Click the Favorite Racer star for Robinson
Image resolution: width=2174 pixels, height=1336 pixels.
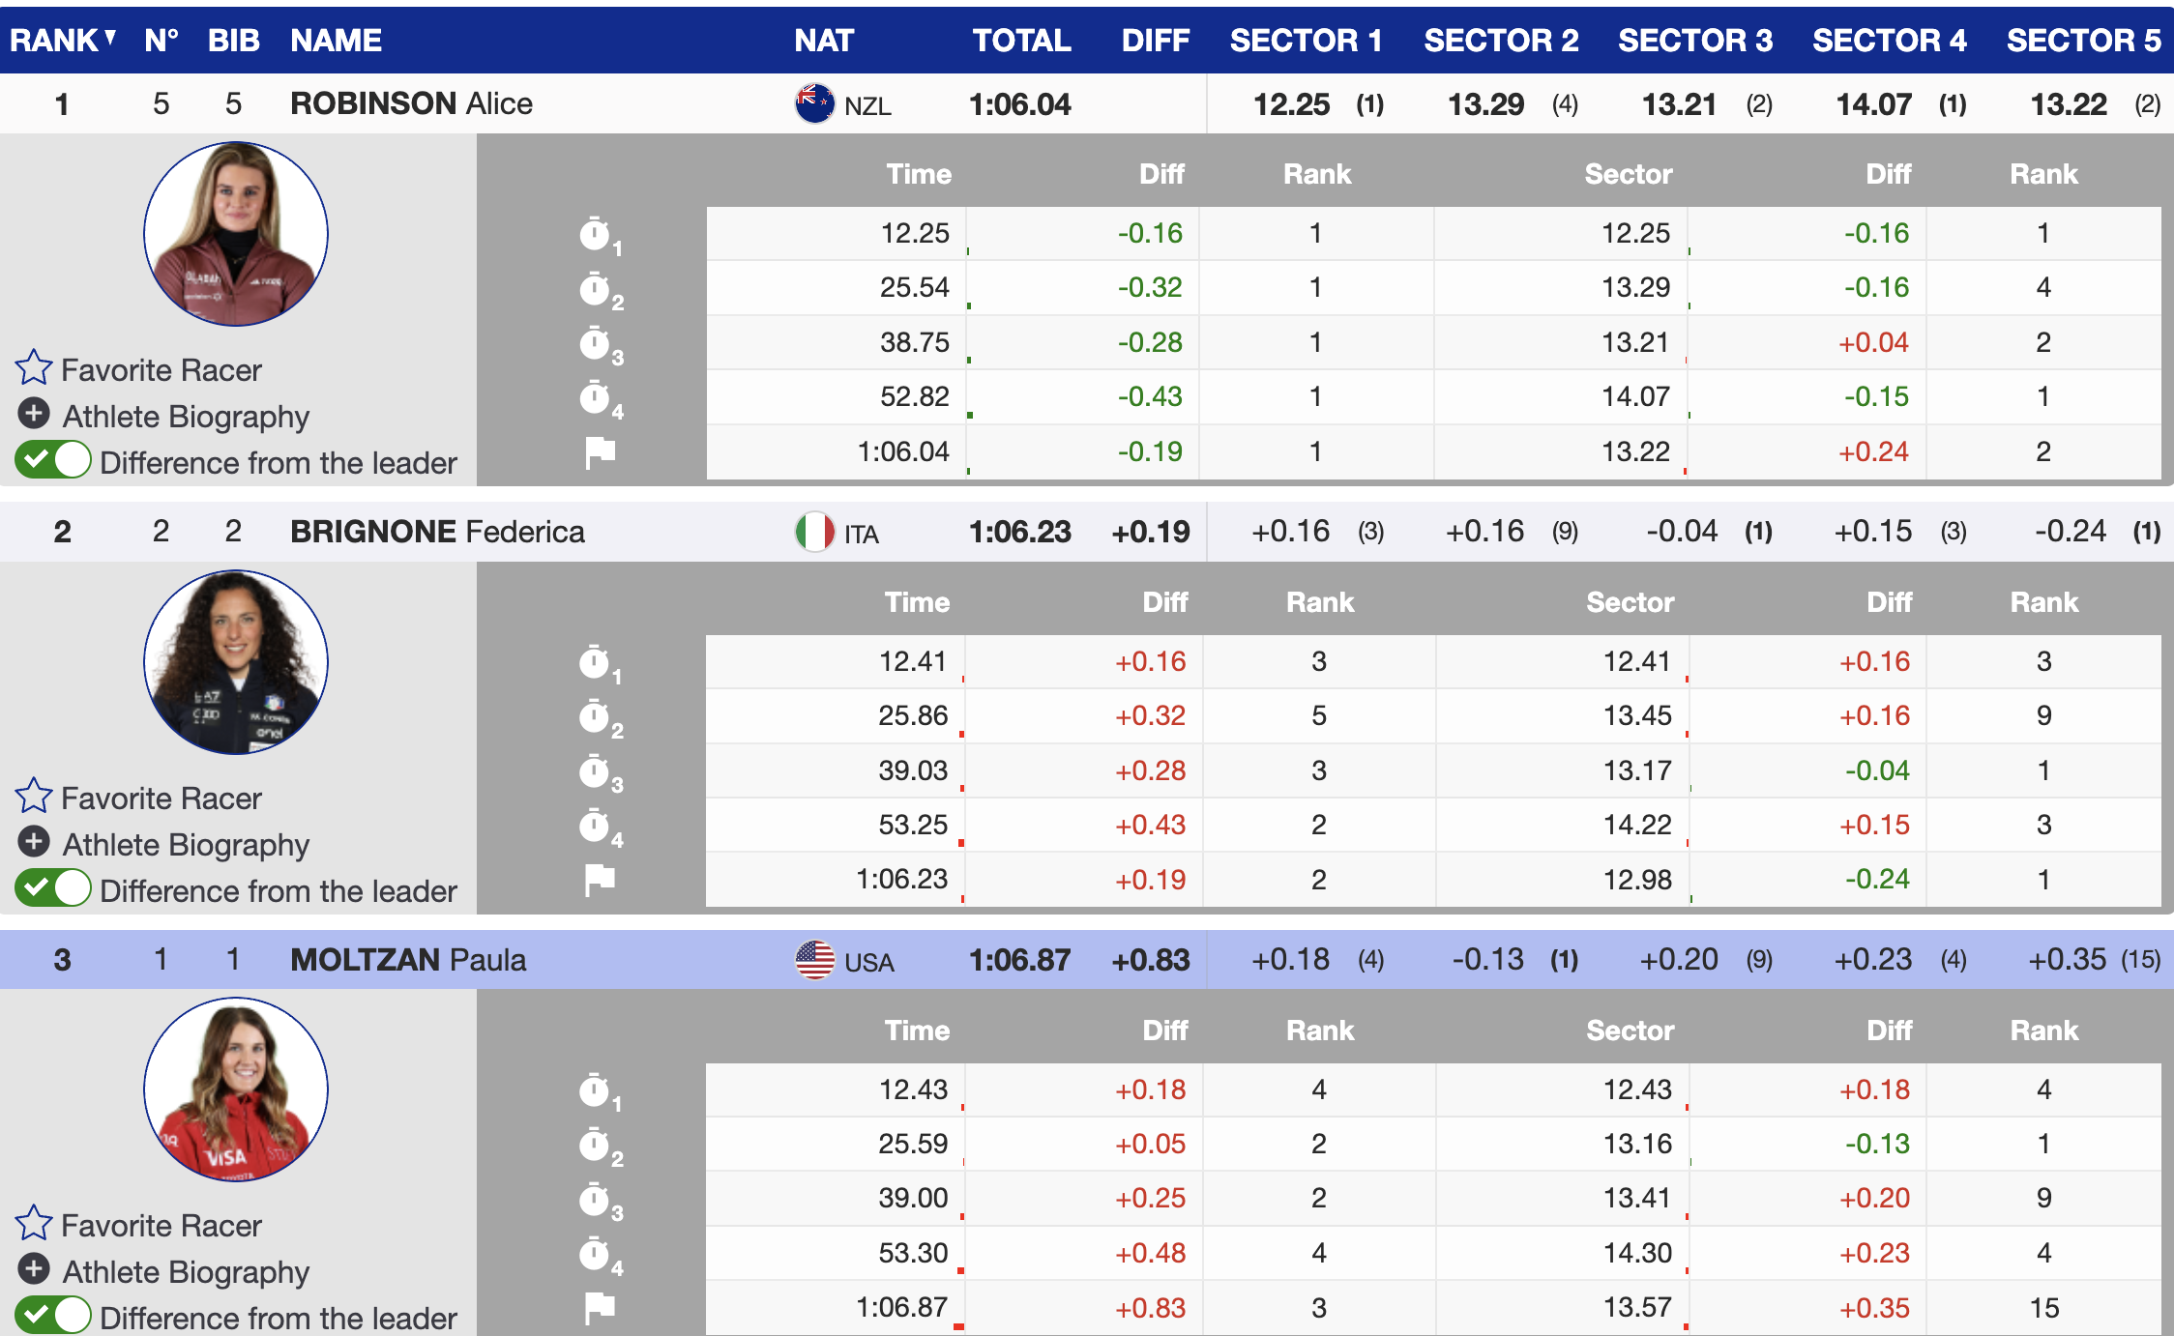(34, 367)
